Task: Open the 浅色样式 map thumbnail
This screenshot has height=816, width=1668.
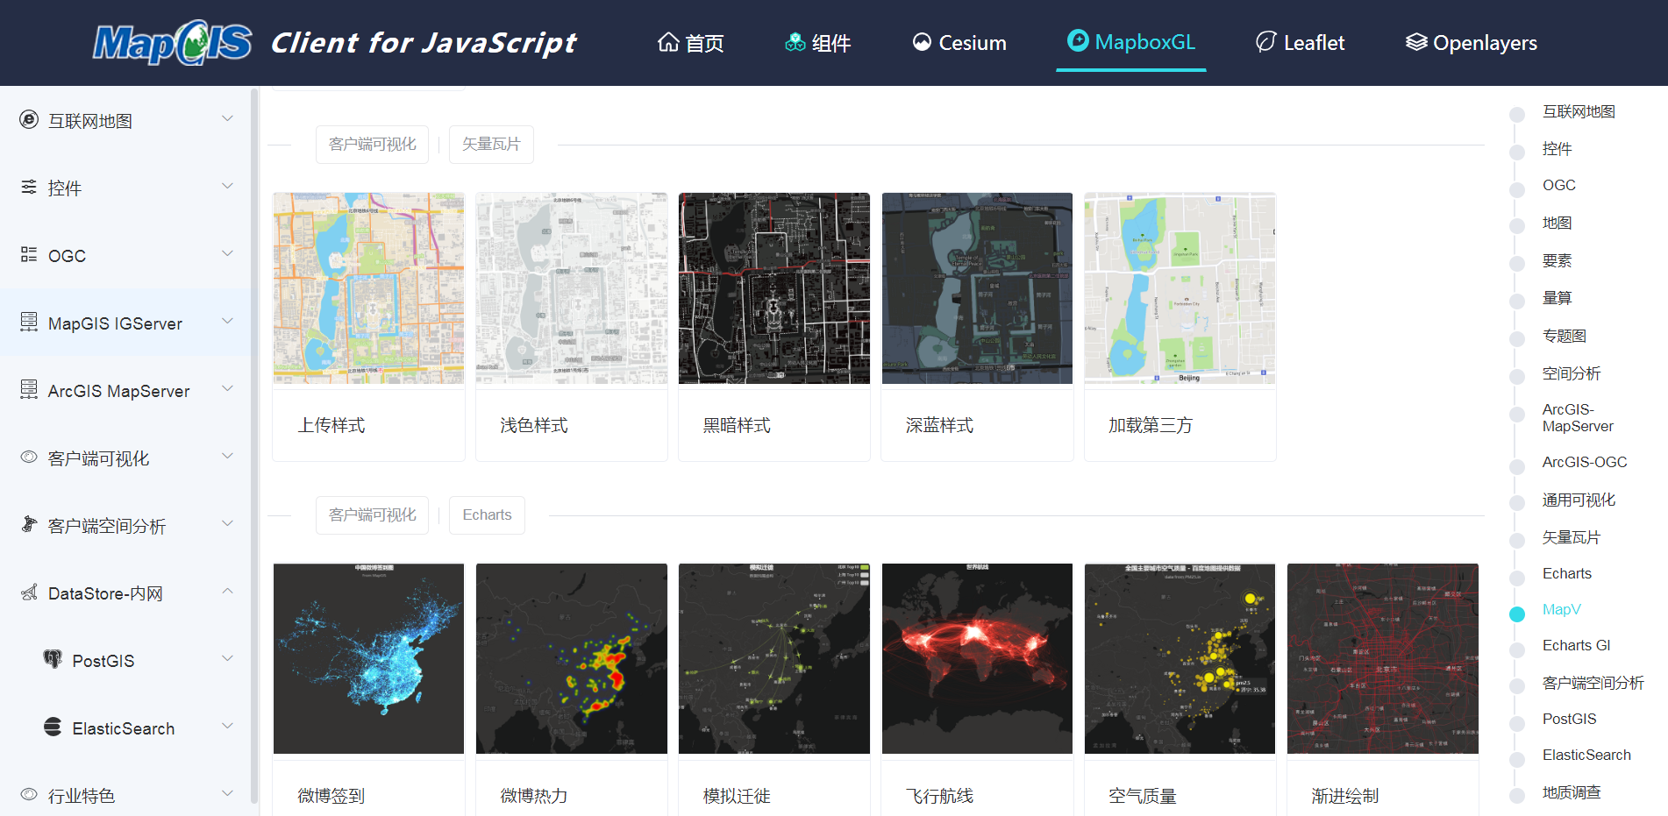Action: tap(571, 288)
